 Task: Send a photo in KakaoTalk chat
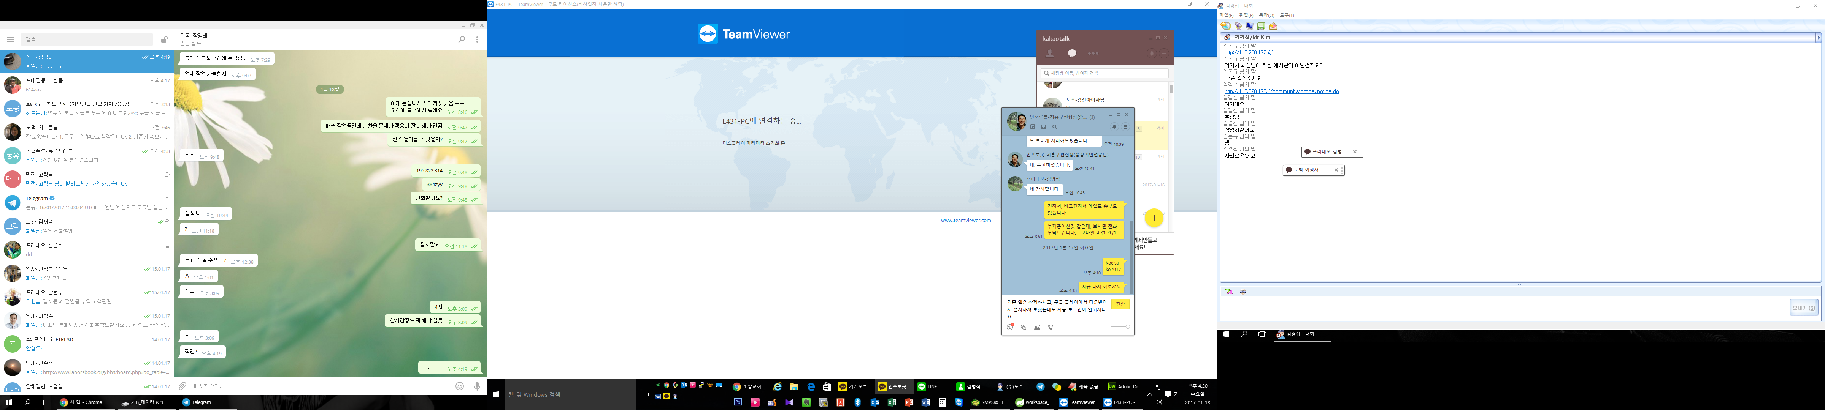(x=1037, y=327)
